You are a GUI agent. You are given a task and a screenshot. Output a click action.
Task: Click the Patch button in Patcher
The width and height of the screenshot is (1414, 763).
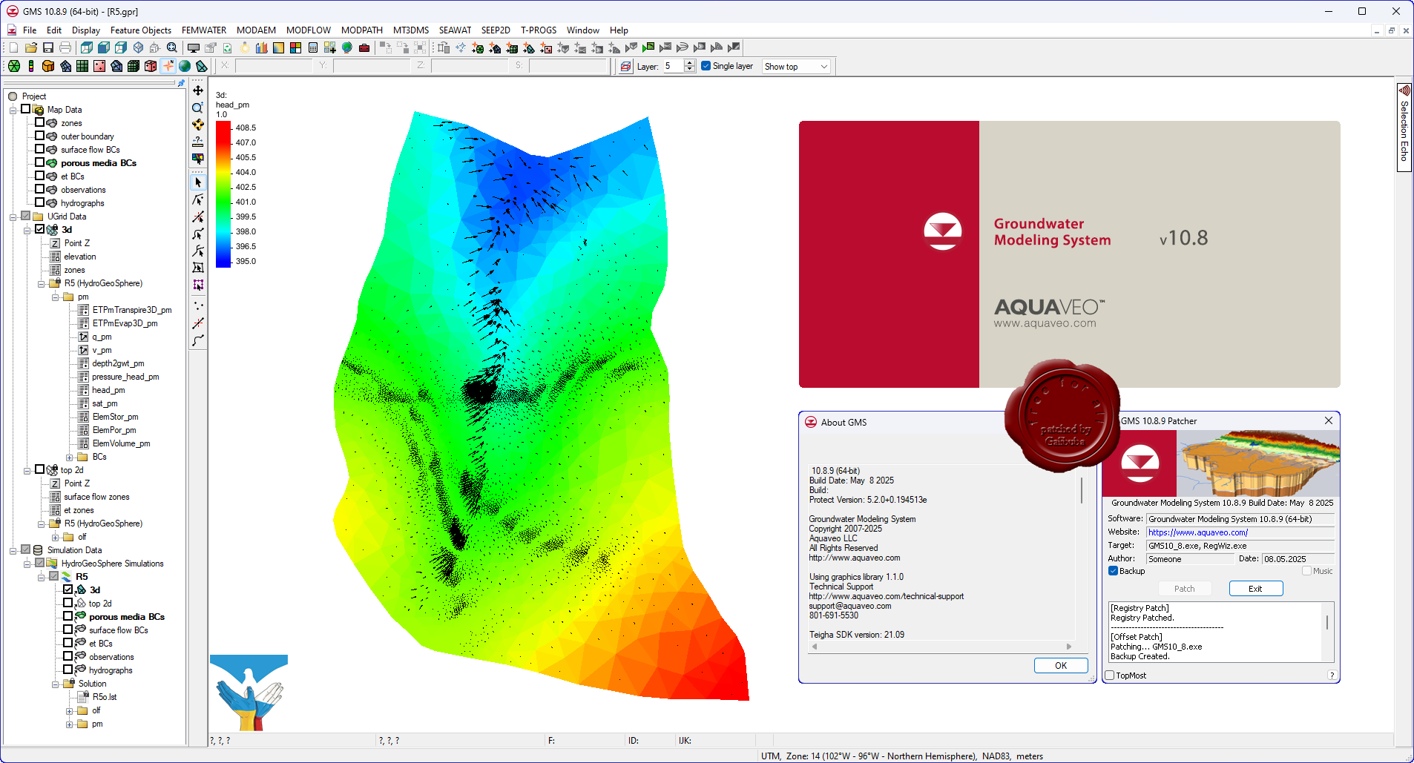click(x=1185, y=589)
